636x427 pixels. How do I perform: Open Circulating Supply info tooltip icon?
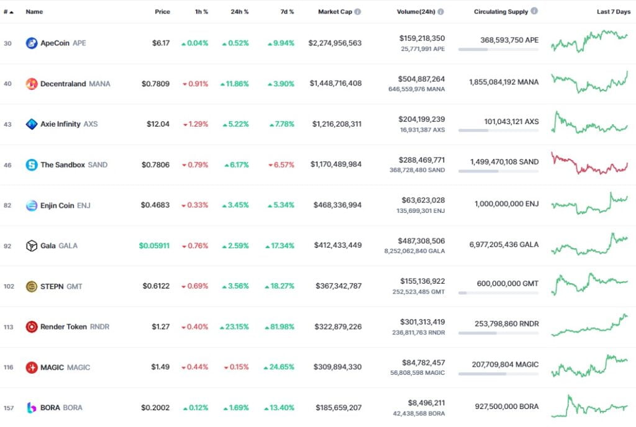pos(534,11)
